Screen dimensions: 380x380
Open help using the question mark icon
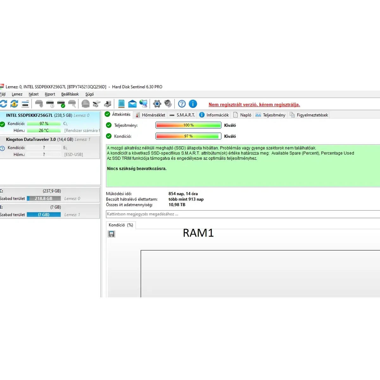pos(182,104)
